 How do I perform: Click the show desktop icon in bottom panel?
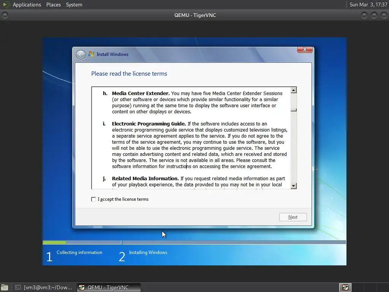click(x=5, y=287)
